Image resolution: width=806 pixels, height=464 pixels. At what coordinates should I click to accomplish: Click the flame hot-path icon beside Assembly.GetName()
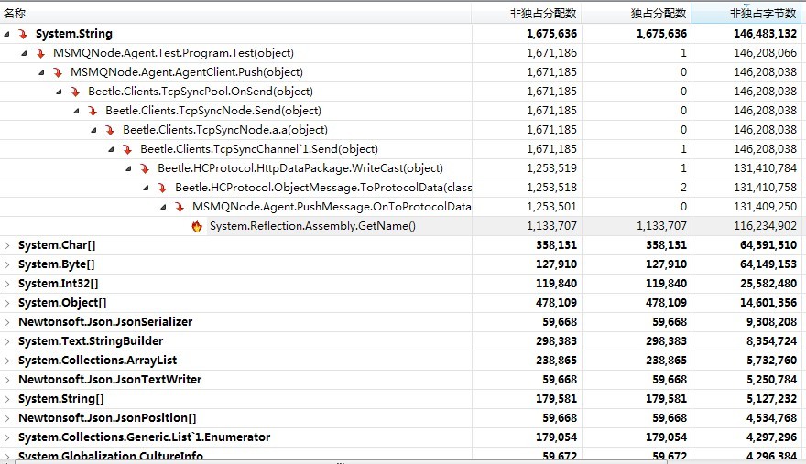(x=197, y=227)
